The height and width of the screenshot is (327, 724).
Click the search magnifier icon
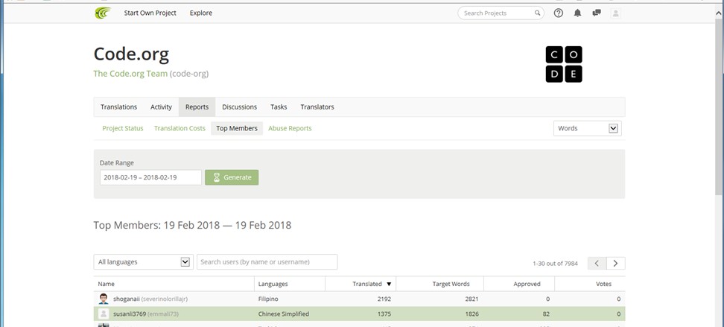tap(538, 13)
